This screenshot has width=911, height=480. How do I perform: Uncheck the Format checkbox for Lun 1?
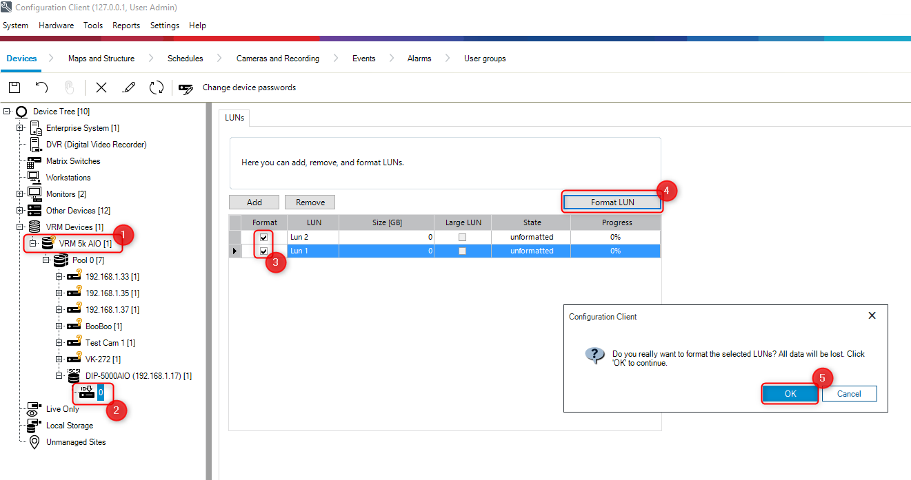coord(264,251)
